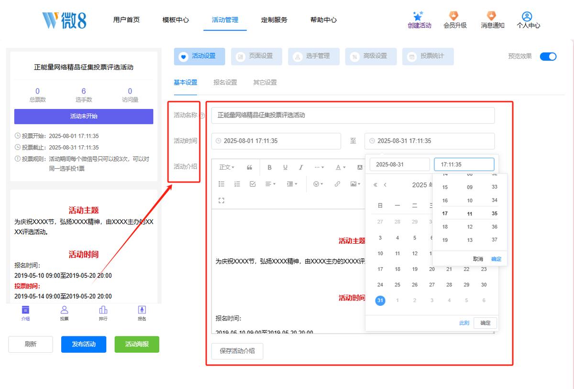Screen dimensions: 574x389
Task: Insert a hyperlink using the link icon
Action: pyautogui.click(x=337, y=184)
